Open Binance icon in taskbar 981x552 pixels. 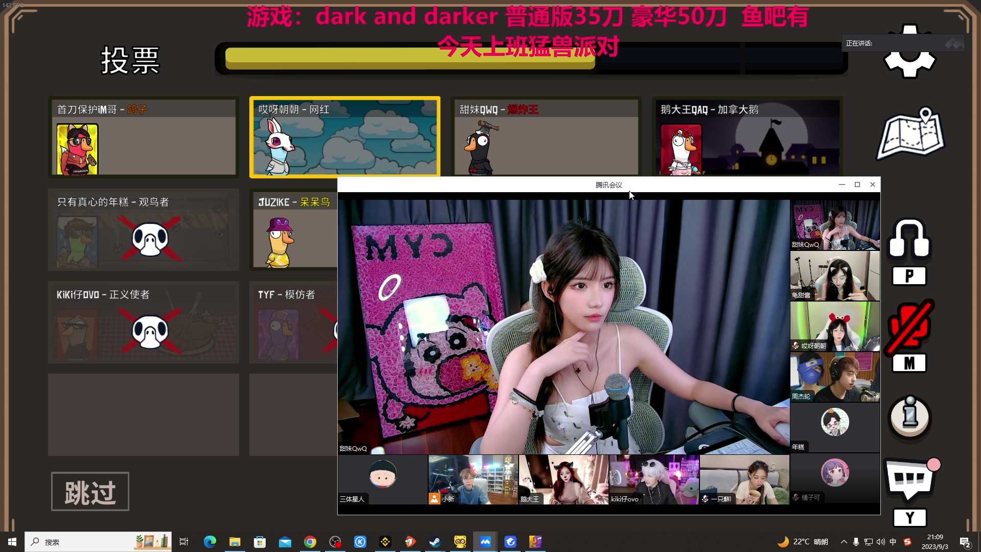385,542
